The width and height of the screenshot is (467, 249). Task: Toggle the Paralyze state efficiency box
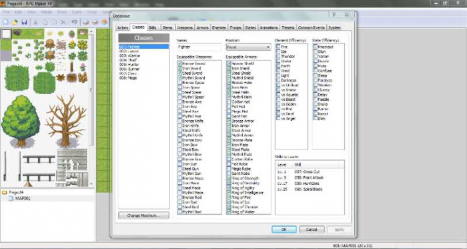point(315,80)
